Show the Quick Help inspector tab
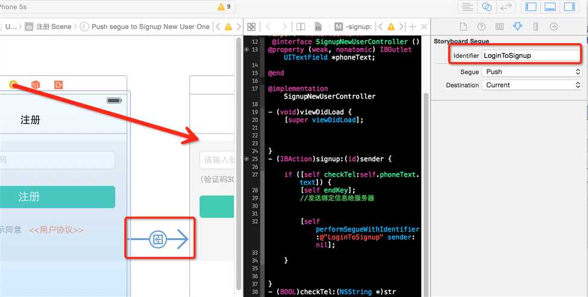Image resolution: width=588 pixels, height=297 pixels. (481, 26)
